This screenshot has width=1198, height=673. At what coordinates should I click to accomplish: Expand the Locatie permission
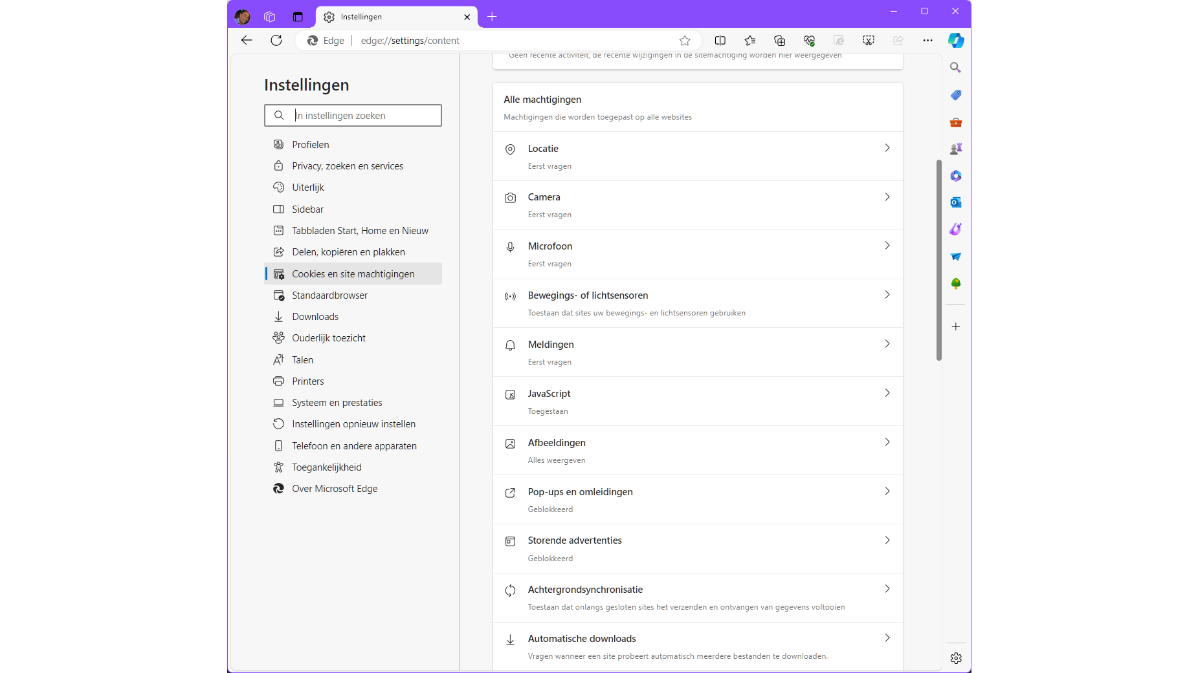click(x=698, y=156)
